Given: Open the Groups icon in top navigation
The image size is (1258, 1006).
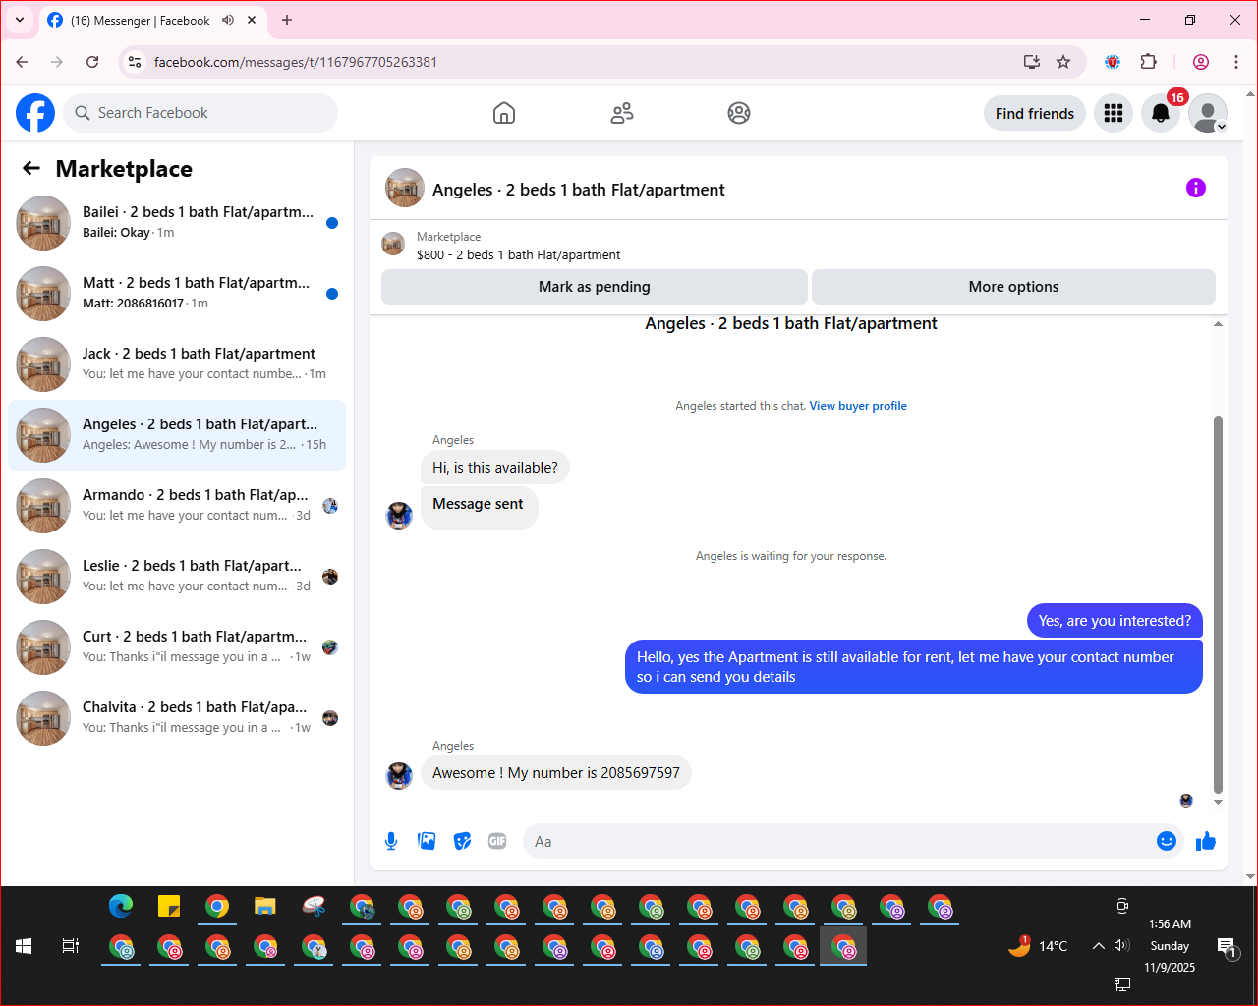Looking at the screenshot, I should coord(739,113).
